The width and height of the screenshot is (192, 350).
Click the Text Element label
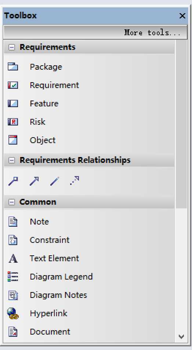(54, 258)
